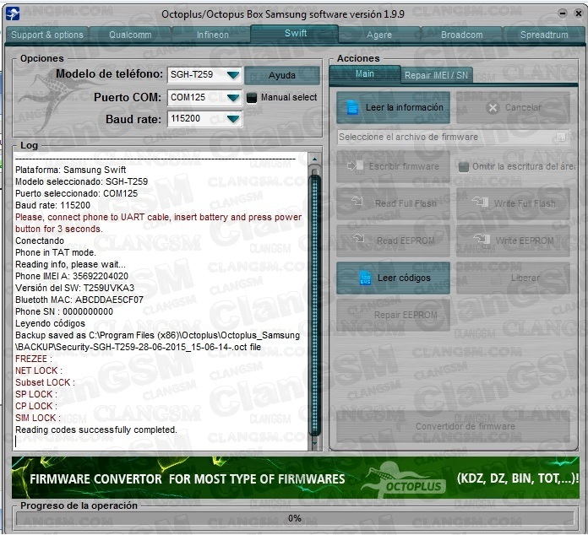Click the Repair EEPROM button

coord(393,315)
